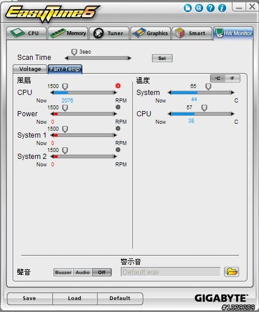Select Audio alert sound option

pos(82,272)
